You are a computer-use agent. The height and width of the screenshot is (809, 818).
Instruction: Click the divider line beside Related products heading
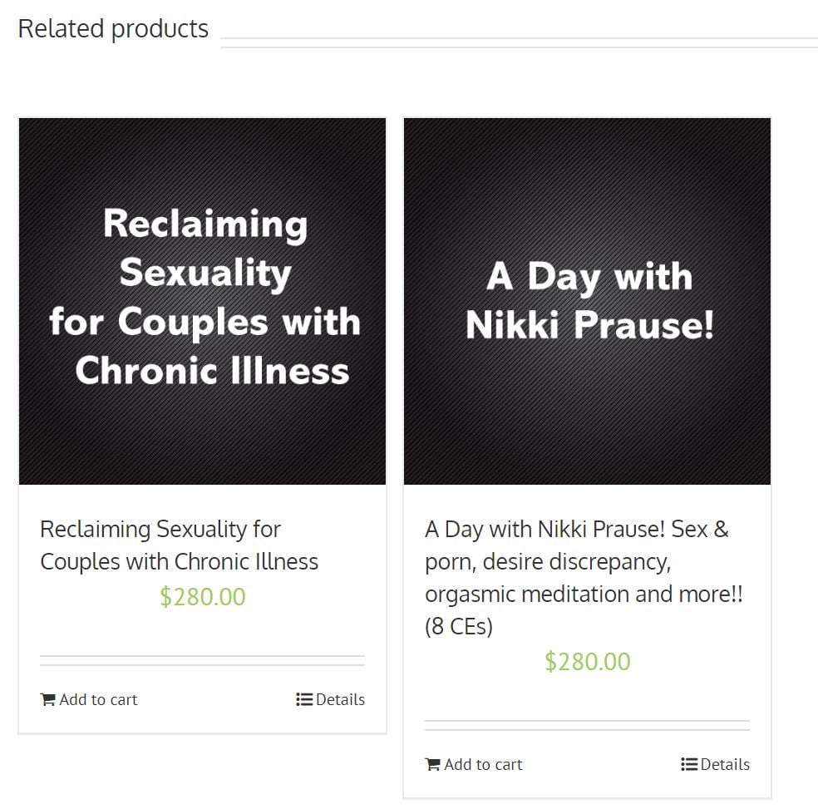pos(519,42)
